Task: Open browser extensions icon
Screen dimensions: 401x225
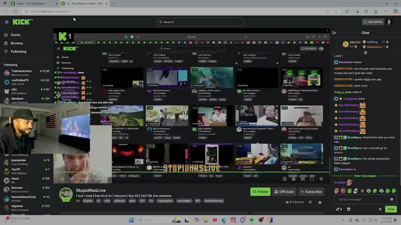Action: tap(347, 11)
